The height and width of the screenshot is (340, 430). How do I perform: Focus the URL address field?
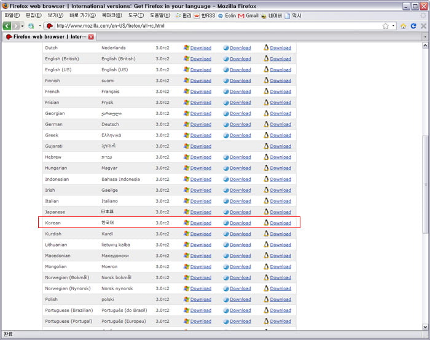(x=218, y=26)
